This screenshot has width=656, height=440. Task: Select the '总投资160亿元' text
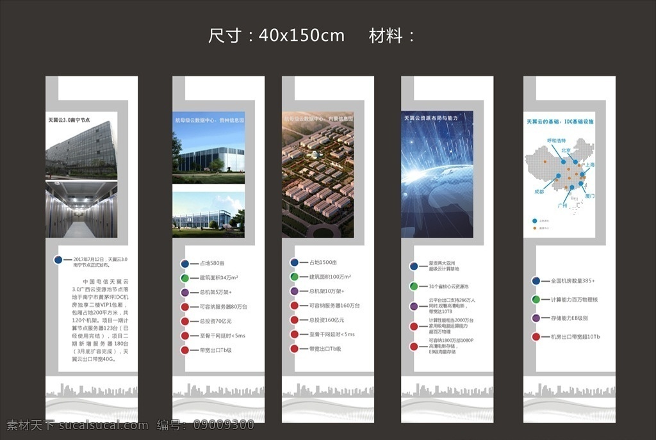(x=327, y=320)
